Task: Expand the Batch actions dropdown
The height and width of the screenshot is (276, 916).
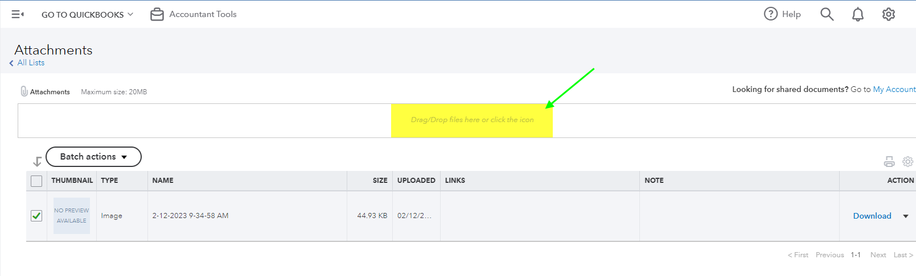Action: click(93, 157)
